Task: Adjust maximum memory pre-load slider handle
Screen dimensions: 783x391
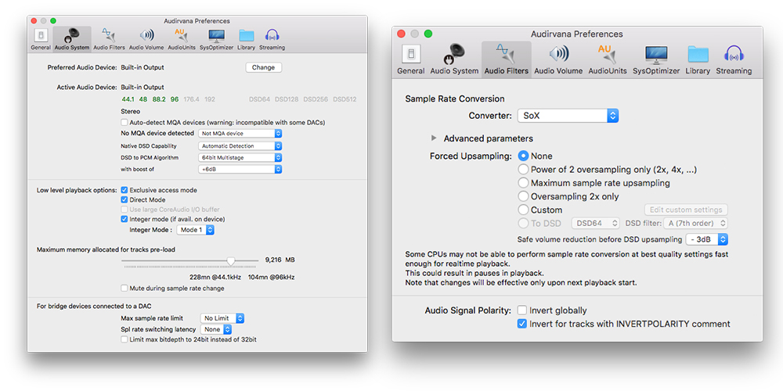Action: pyautogui.click(x=231, y=261)
